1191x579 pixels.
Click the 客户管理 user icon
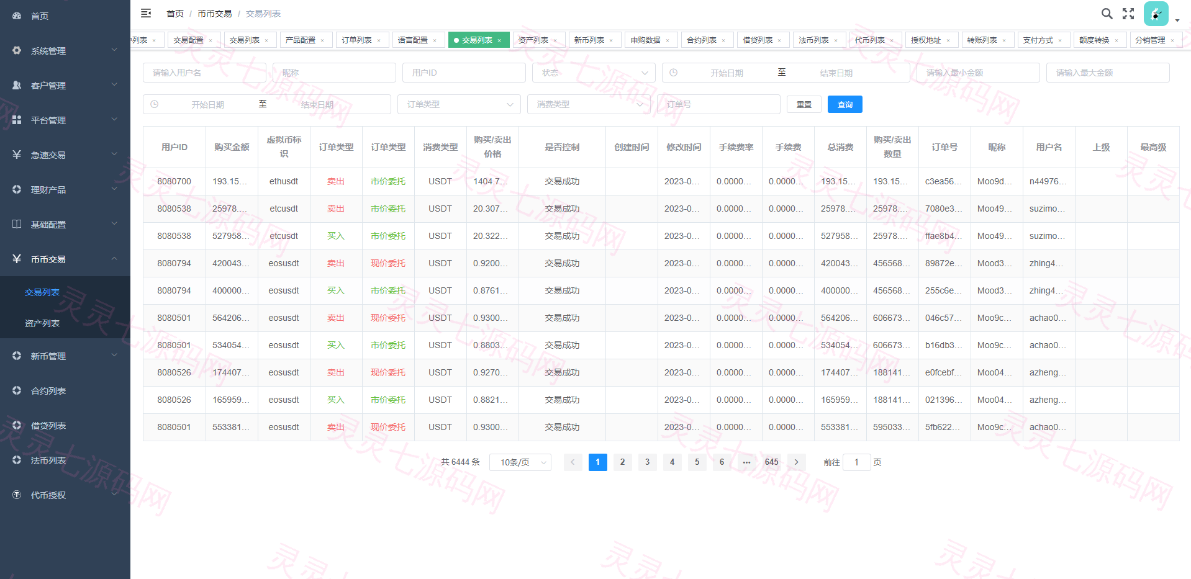click(x=17, y=85)
